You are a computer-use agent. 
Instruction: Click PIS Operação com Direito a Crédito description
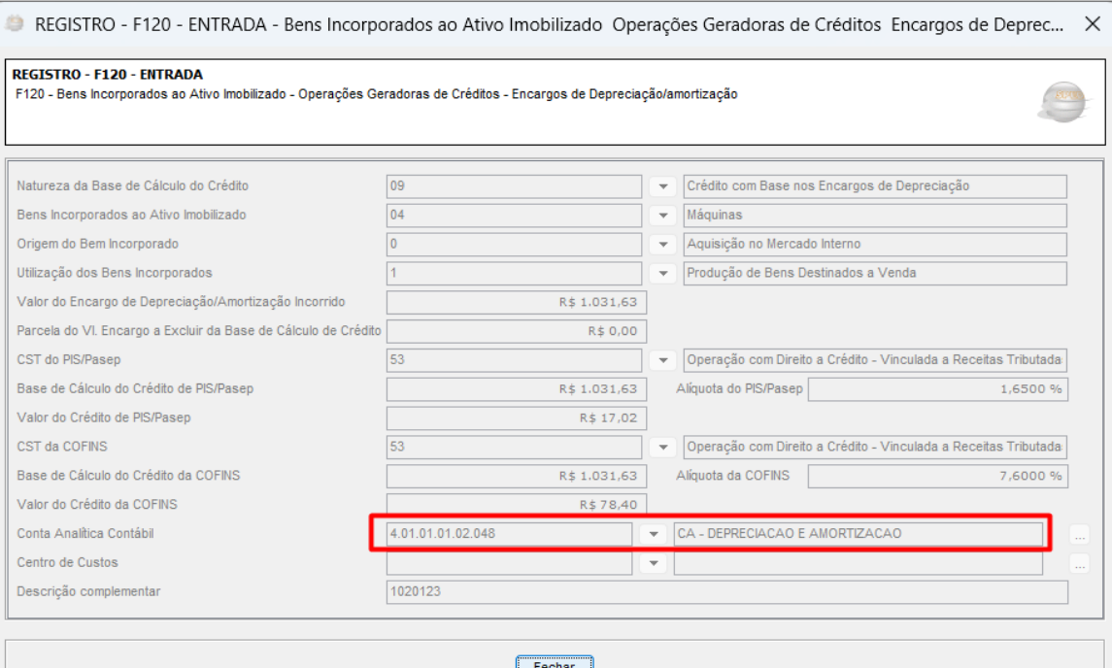(x=874, y=360)
